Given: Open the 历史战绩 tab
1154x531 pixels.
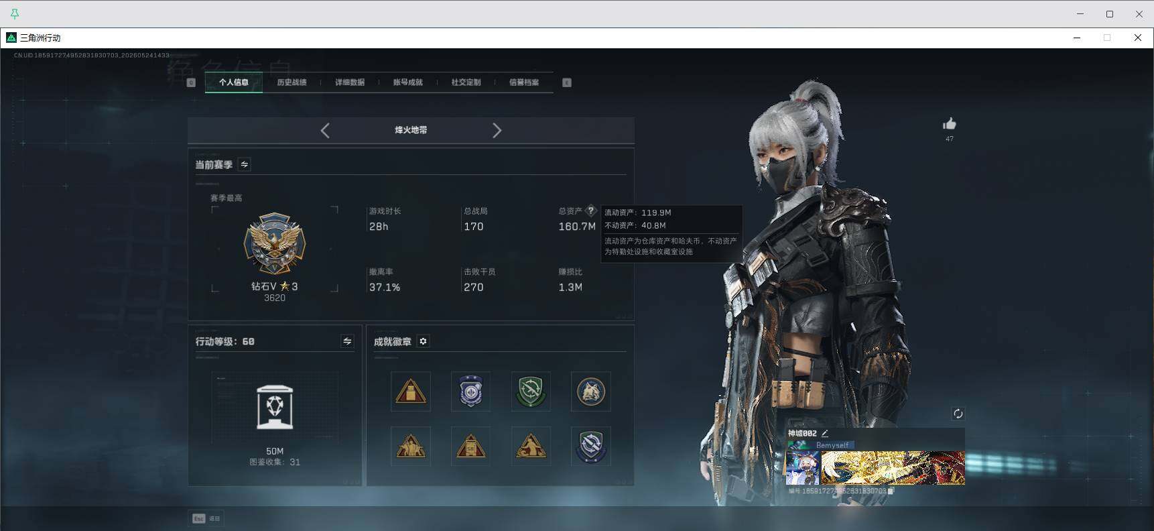Looking at the screenshot, I should [292, 82].
